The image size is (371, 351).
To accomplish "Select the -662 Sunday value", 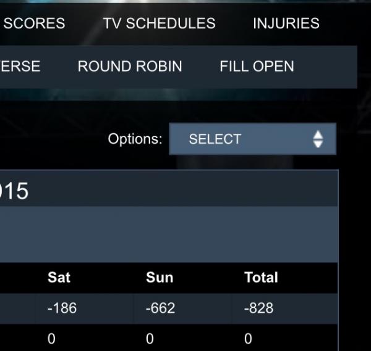I will point(162,308).
